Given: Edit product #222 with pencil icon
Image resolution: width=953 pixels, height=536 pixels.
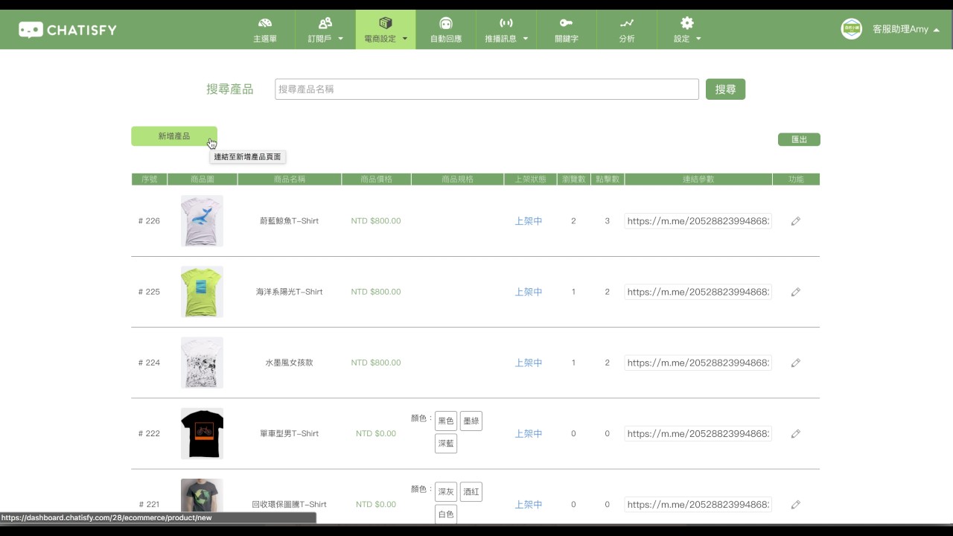Looking at the screenshot, I should tap(795, 433).
